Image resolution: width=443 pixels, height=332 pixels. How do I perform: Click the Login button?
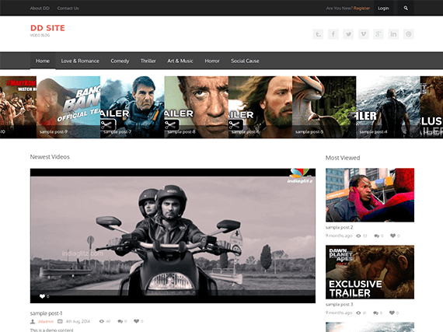click(383, 9)
